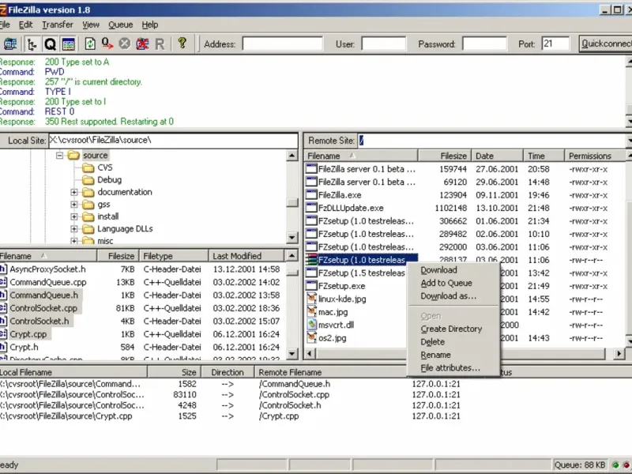Click the Disconnect toolbar icon

(x=142, y=44)
